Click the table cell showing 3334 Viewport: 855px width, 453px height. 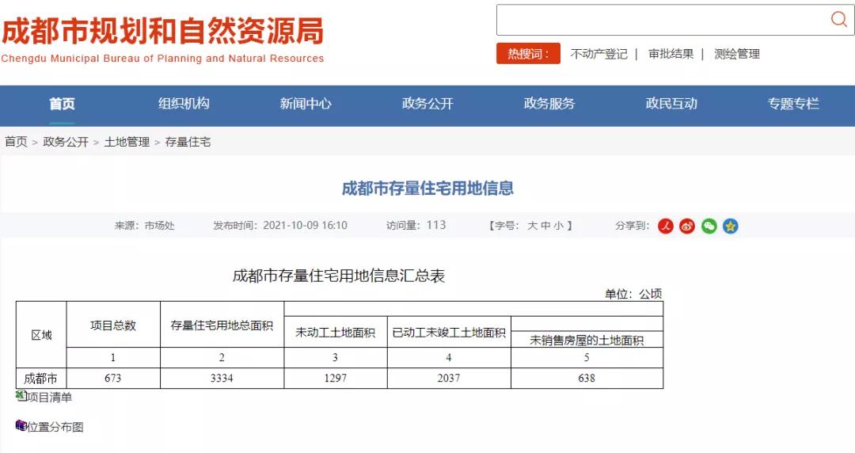tap(222, 379)
